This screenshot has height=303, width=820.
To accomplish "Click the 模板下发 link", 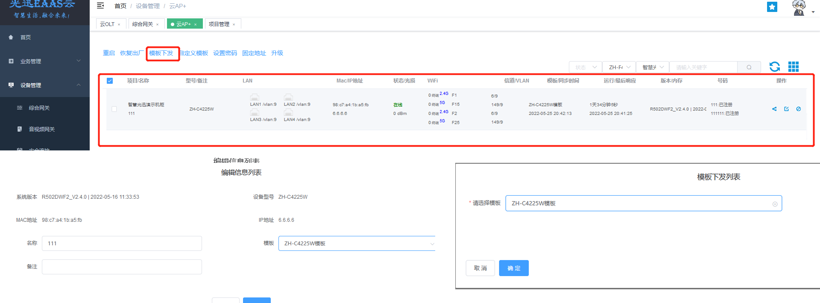I will (x=161, y=53).
